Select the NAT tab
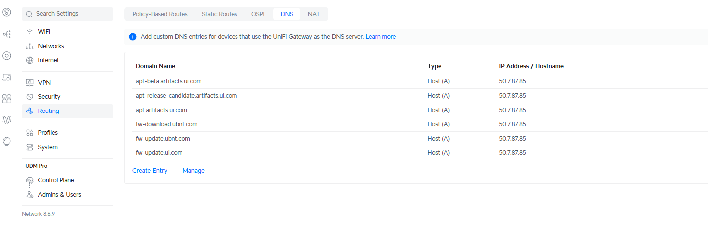This screenshot has width=708, height=225. (x=314, y=14)
